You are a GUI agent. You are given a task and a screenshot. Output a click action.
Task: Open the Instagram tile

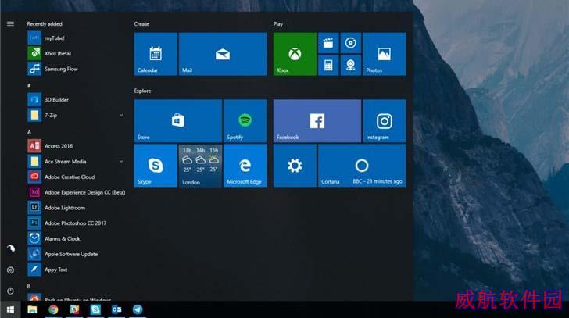coord(385,121)
